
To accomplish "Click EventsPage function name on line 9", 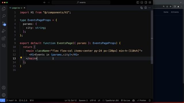I will coord(65,43).
